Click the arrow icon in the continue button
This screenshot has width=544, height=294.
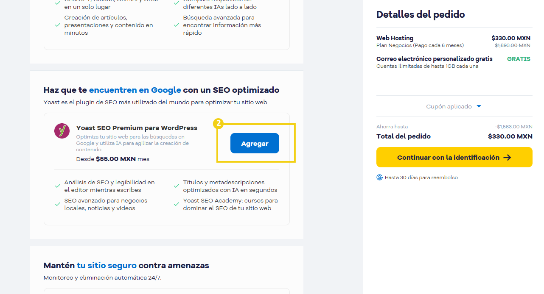[507, 158]
